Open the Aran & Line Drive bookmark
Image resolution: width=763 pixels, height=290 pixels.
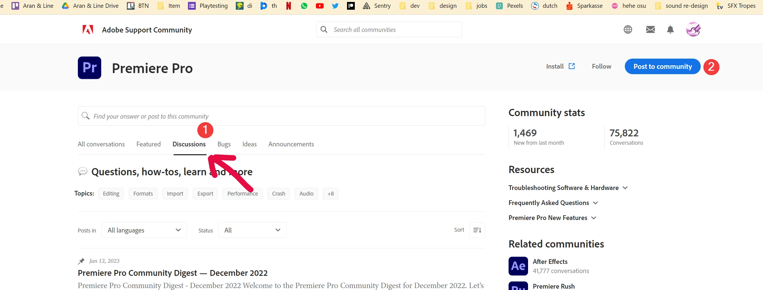point(90,6)
